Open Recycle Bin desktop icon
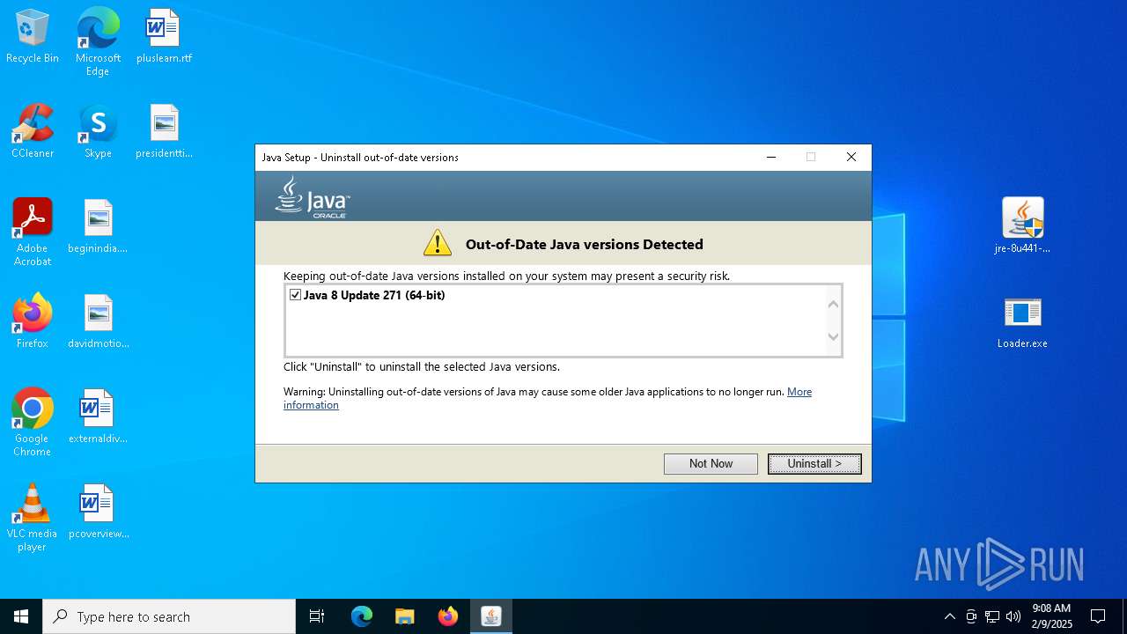This screenshot has height=634, width=1127. click(33, 36)
